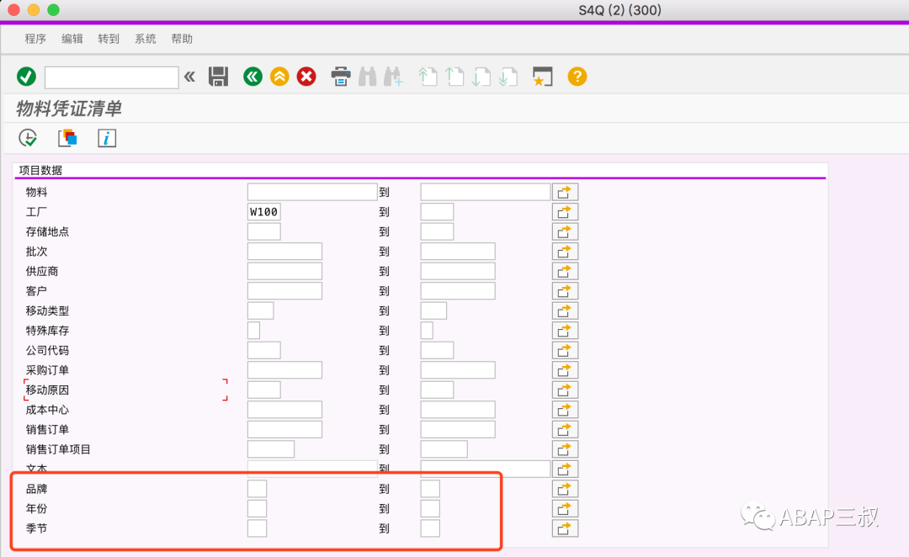
Task: Click the 采购订单 from-value field
Action: 284,369
